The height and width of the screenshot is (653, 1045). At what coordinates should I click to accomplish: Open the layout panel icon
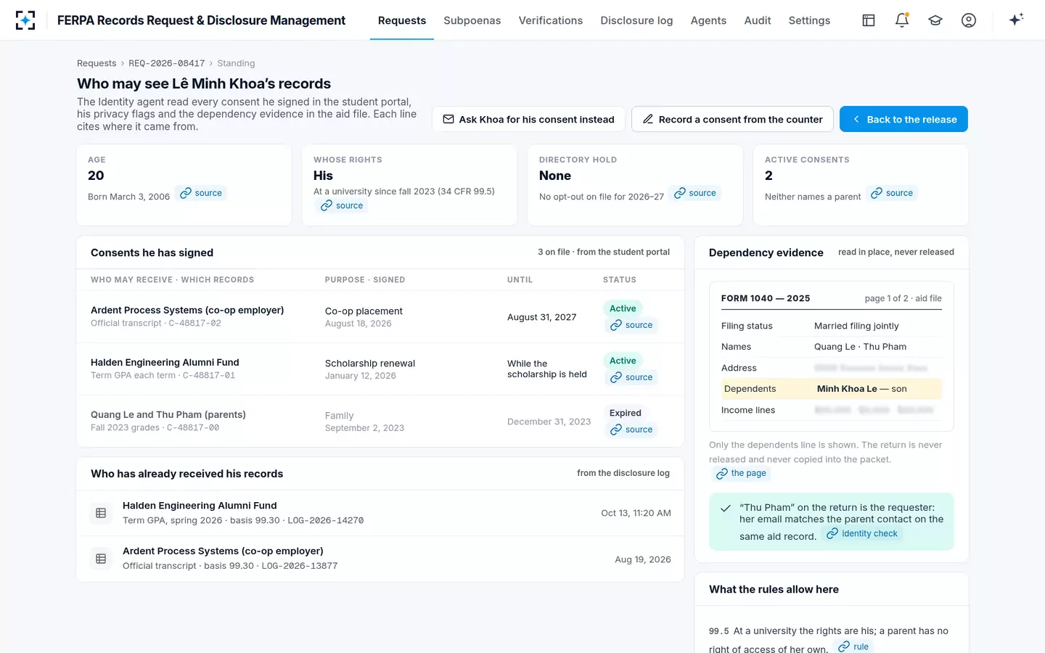tap(869, 20)
